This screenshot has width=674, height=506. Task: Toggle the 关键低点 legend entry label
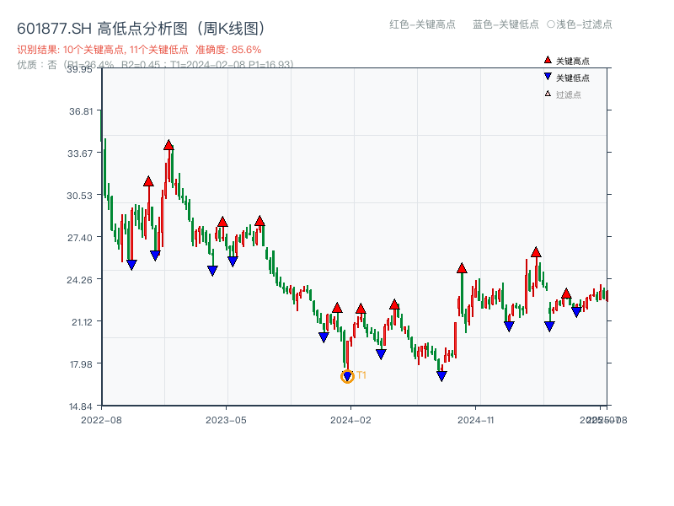(x=573, y=78)
